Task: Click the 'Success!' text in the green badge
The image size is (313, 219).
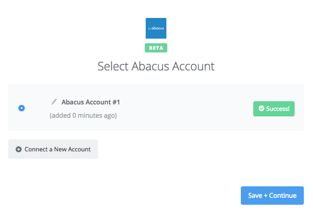Action: click(x=278, y=109)
